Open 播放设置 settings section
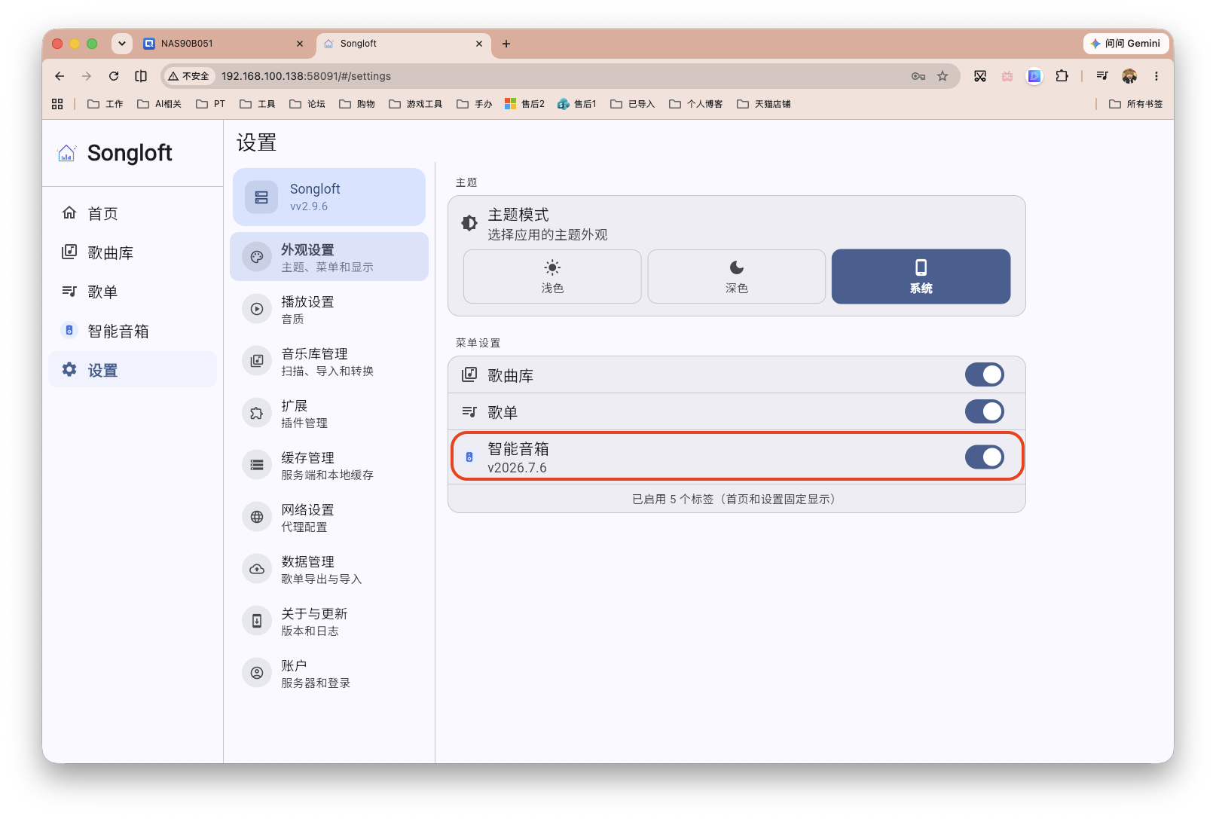Image resolution: width=1216 pixels, height=819 pixels. pos(329,309)
